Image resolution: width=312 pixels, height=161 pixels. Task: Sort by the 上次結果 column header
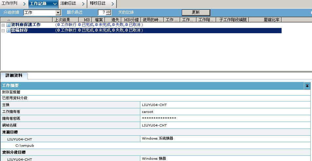click(x=65, y=20)
